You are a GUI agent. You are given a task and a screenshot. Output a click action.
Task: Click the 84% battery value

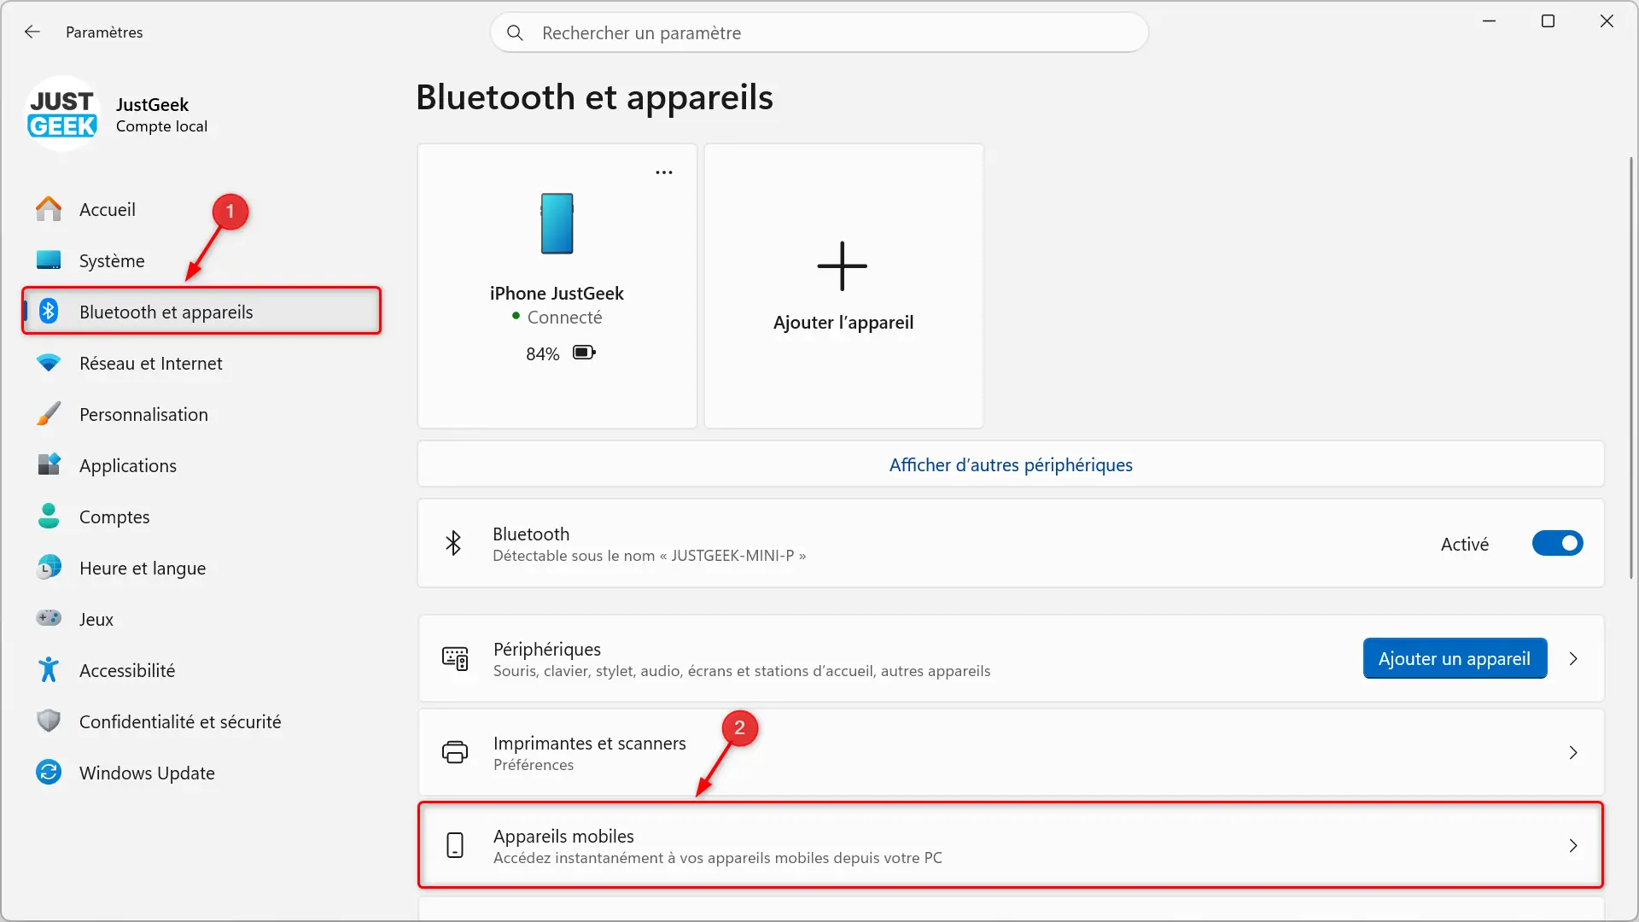click(x=543, y=354)
